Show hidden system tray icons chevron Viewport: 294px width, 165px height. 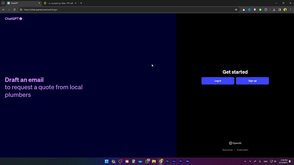click(x=245, y=161)
